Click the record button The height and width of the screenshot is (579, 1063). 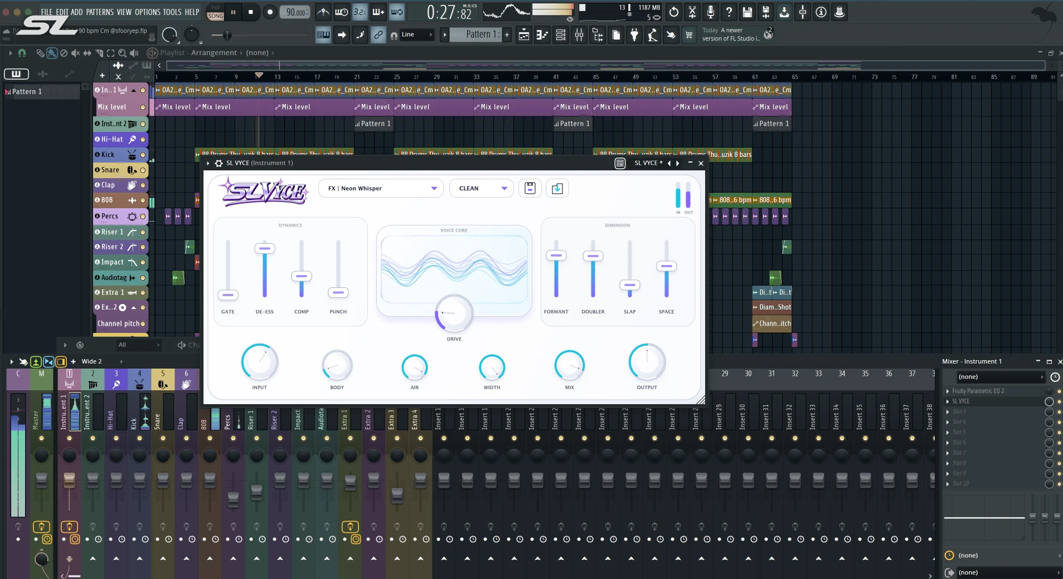[x=270, y=12]
